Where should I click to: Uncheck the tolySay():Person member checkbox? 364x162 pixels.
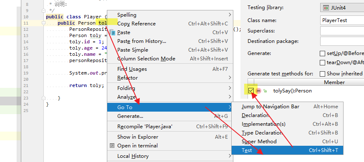[251, 91]
